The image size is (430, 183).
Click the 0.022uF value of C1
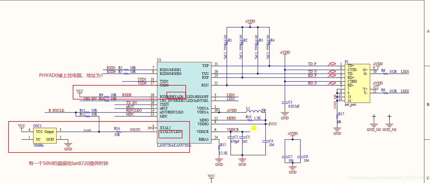(x=294, y=106)
